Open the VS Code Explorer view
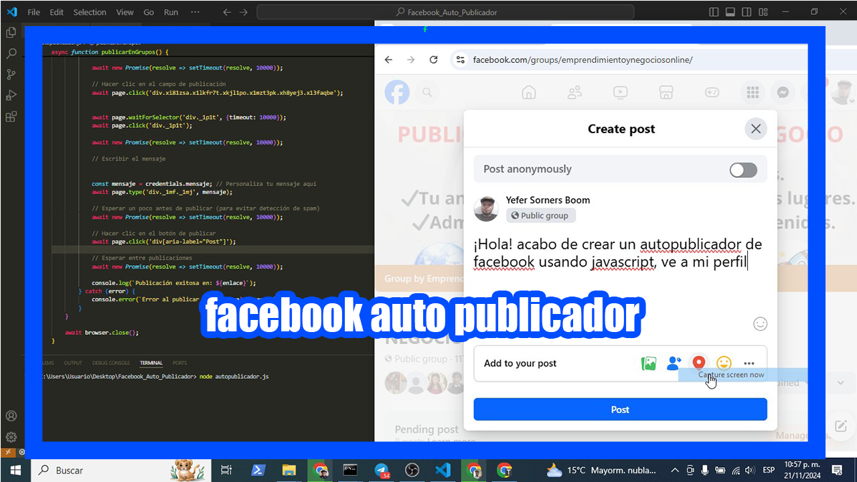This screenshot has height=482, width=857. click(11, 32)
